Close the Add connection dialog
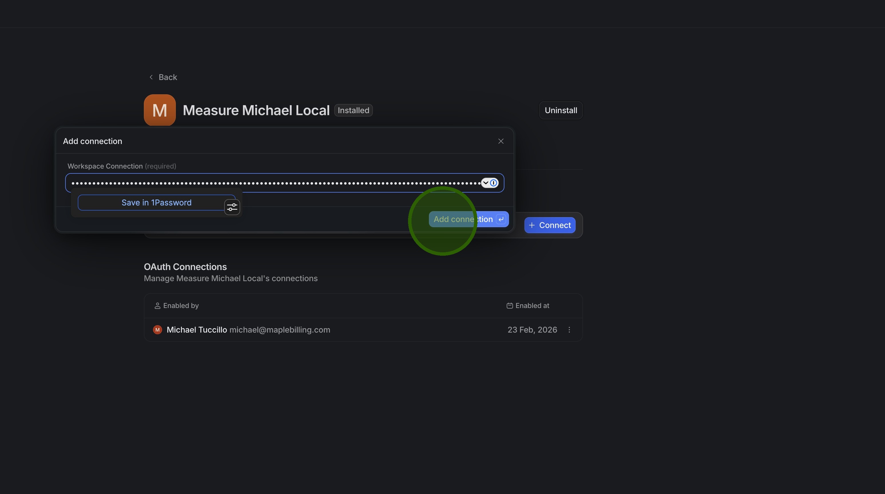The width and height of the screenshot is (885, 494). [x=501, y=141]
